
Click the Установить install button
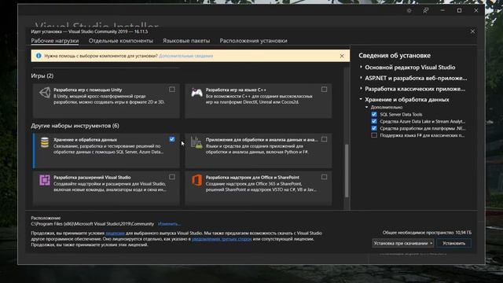click(453, 243)
